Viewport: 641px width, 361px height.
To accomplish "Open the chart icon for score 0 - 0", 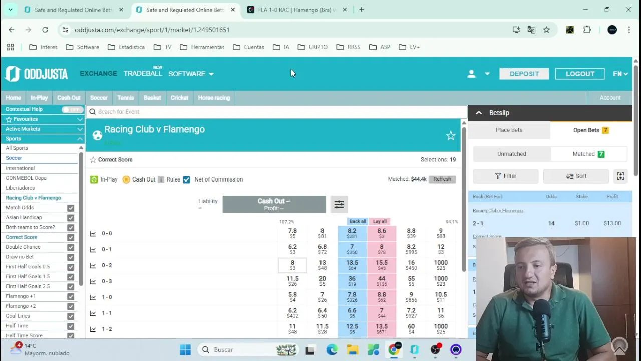I will click(x=93, y=234).
